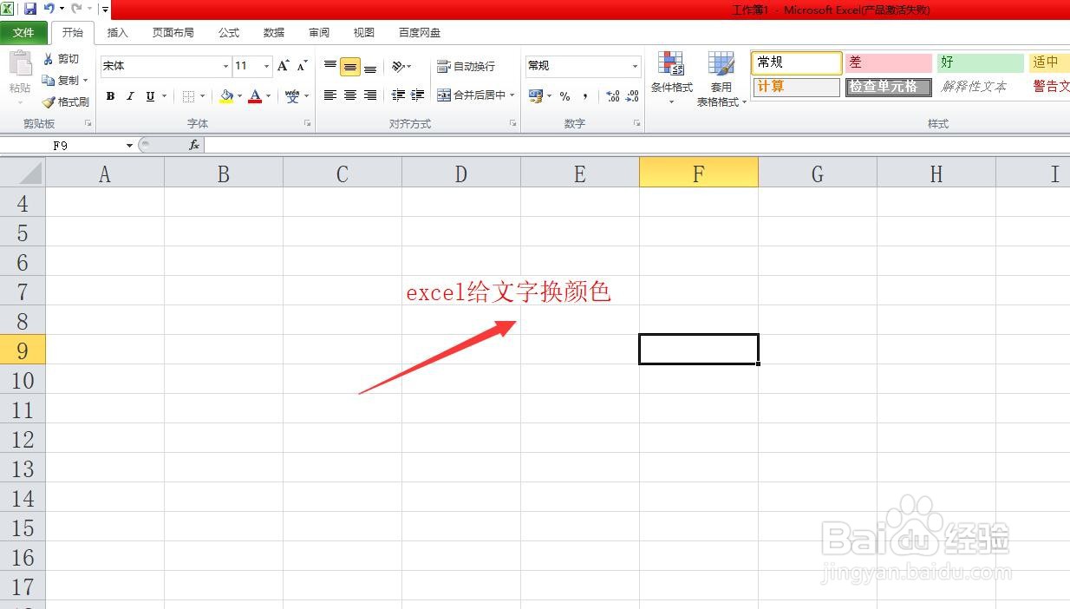Screen dimensions: 1070x609
Task: Apply the yellow fill color bucket
Action: [x=226, y=96]
